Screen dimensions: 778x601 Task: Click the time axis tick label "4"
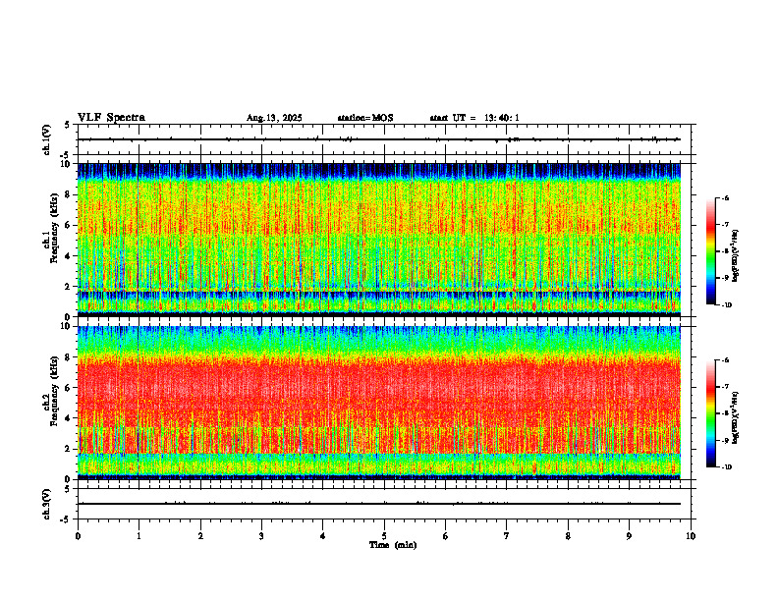323,536
